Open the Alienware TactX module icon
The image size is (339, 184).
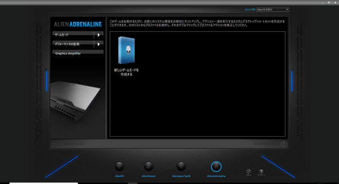point(181,167)
